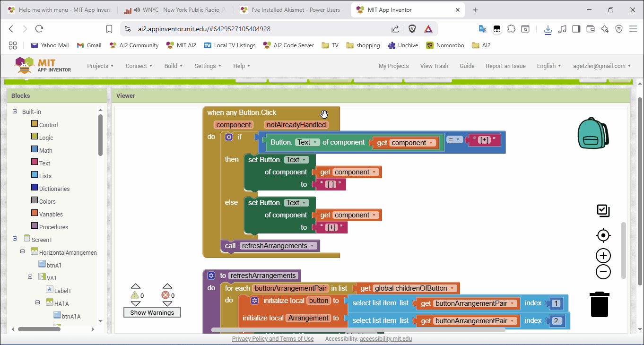Open the apps grid icon in bookmarks bar
The height and width of the screenshot is (345, 644).
coord(13,45)
